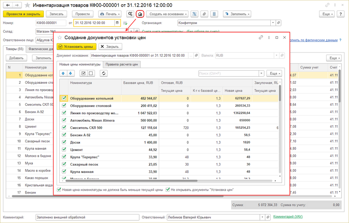
Task: Click the search field in price dialog
Action: pyautogui.click(x=228, y=73)
